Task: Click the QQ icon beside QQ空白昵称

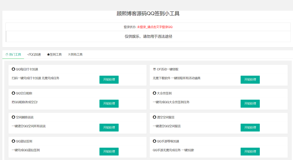Action: (13, 93)
